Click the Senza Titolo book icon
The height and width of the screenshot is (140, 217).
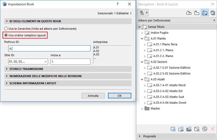pyautogui.click(x=144, y=27)
